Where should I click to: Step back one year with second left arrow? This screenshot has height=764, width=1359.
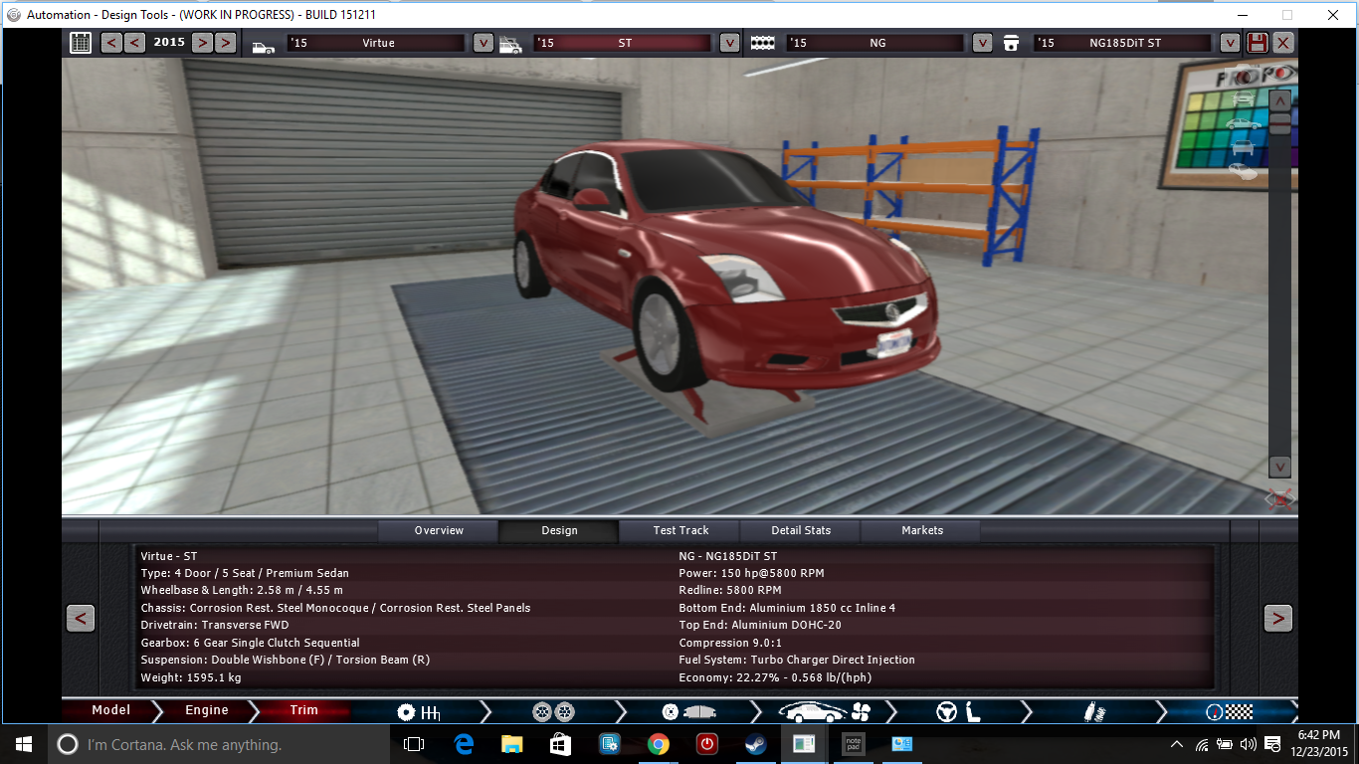coord(135,43)
